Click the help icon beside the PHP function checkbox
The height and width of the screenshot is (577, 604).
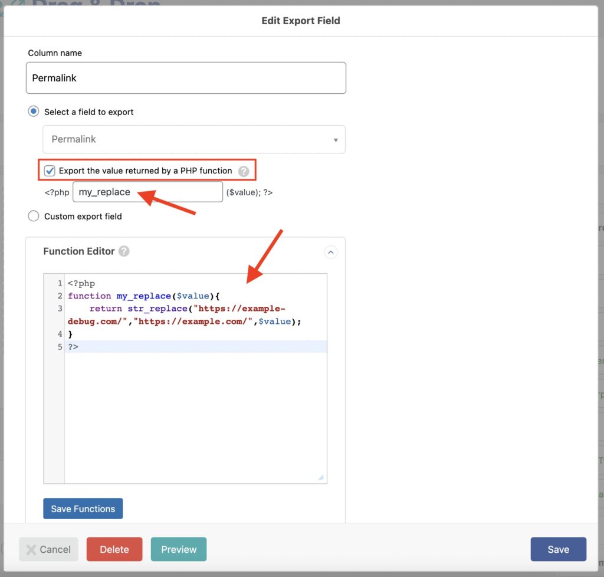point(244,170)
